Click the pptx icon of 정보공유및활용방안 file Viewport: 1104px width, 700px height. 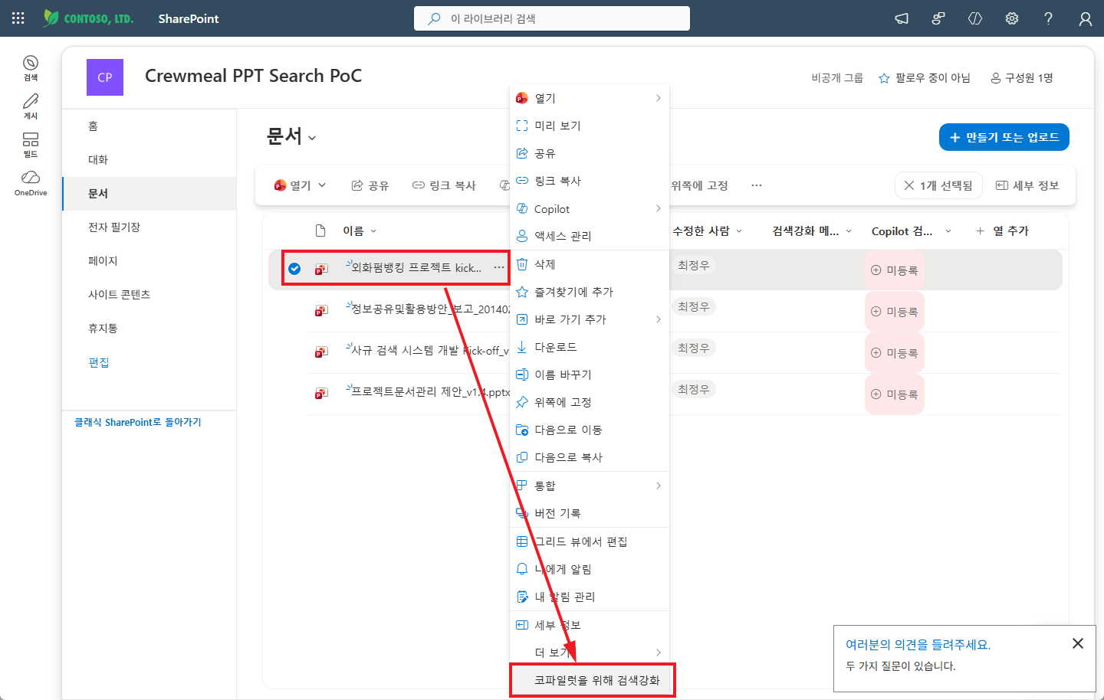[x=321, y=310]
